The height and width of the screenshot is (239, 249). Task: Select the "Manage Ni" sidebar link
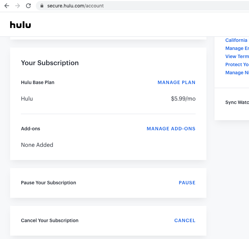[x=237, y=73]
